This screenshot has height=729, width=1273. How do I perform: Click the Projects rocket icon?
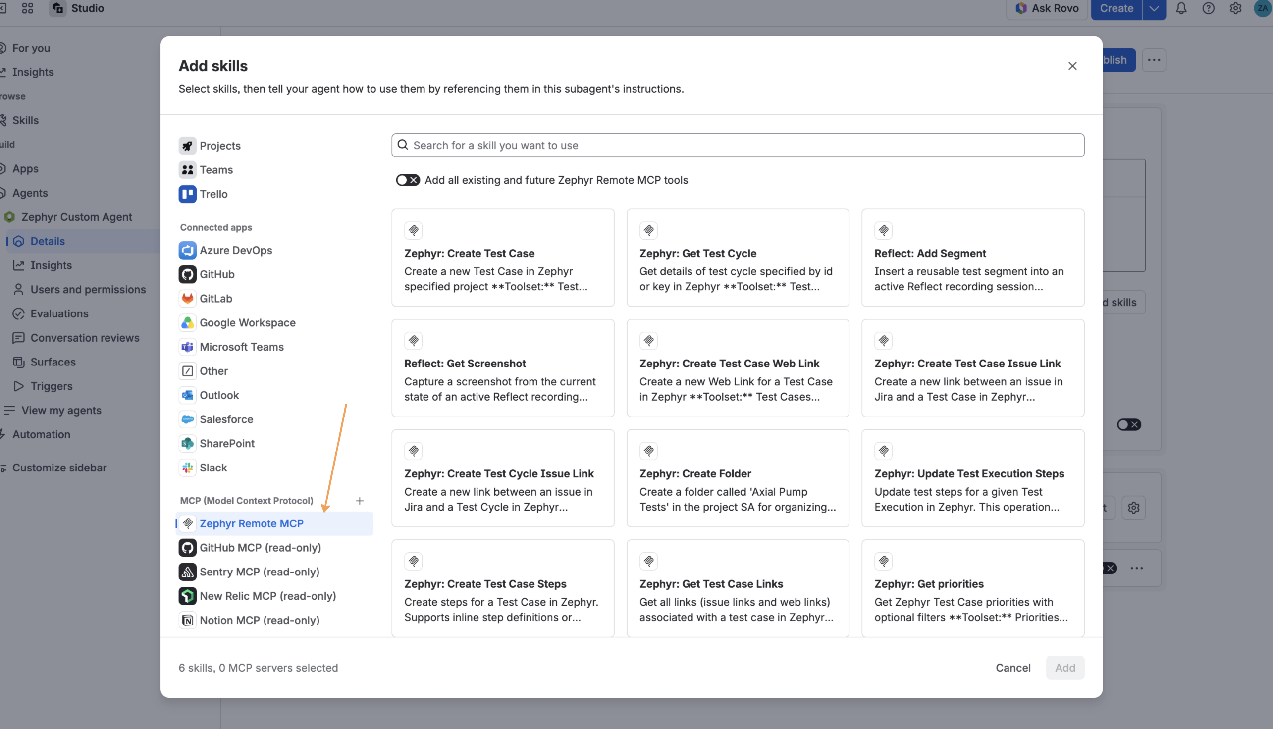187,146
